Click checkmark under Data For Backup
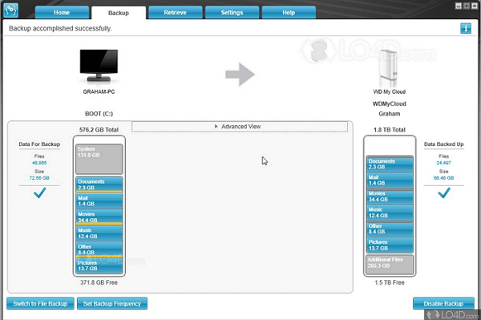The width and height of the screenshot is (481, 320). tap(39, 193)
